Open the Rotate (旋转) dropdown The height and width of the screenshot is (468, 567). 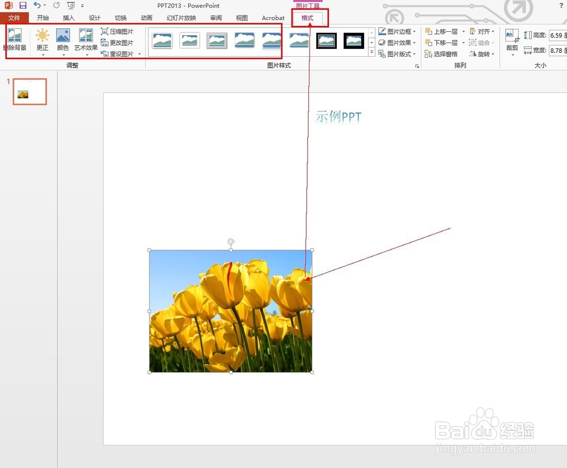point(481,54)
